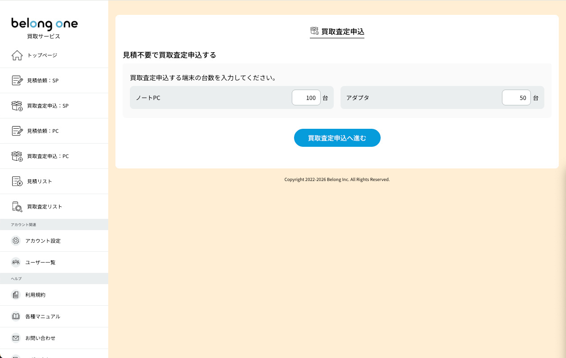Open トップページ menu item
Image resolution: width=566 pixels, height=358 pixels.
click(54, 55)
